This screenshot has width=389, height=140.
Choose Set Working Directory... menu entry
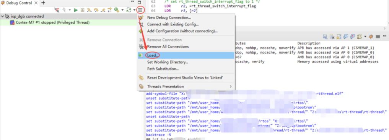tap(186, 62)
